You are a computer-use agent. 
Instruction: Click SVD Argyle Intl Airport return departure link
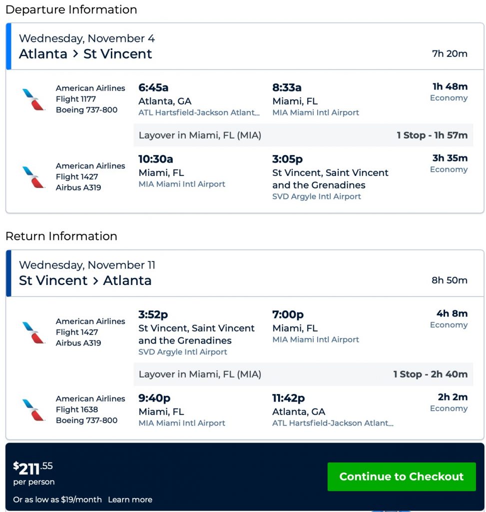click(x=182, y=352)
